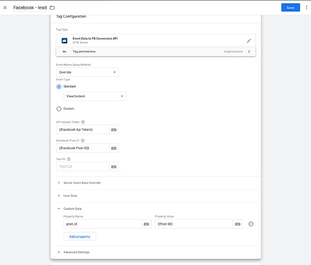This screenshot has width=311, height=265.
Task: Open the ViewContent event dropdown
Action: point(95,96)
